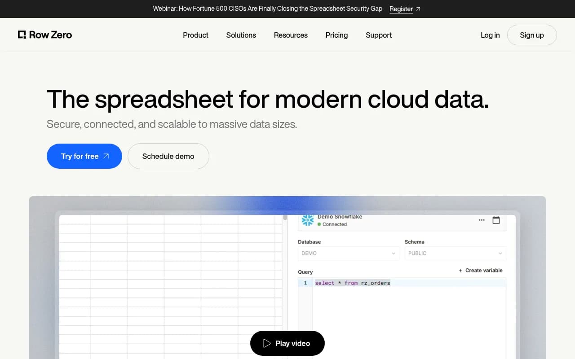
Task: Click the 'Query' label
Action: [x=305, y=272]
